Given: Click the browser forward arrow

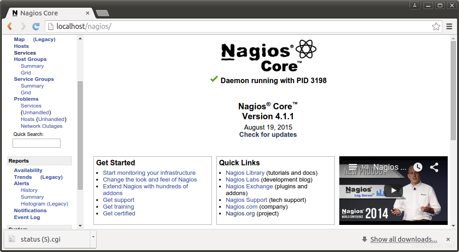Looking at the screenshot, I should coord(23,26).
